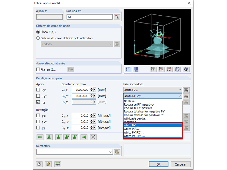The width and height of the screenshot is (227, 170).
Task: Select the Global X,Y,Z radio button
Action: pos(38,32)
